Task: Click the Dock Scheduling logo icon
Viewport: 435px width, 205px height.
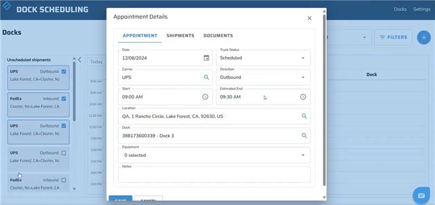Action: pyautogui.click(x=7, y=6)
